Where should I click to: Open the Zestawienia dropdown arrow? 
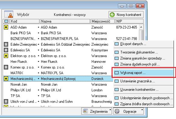click(110, 110)
